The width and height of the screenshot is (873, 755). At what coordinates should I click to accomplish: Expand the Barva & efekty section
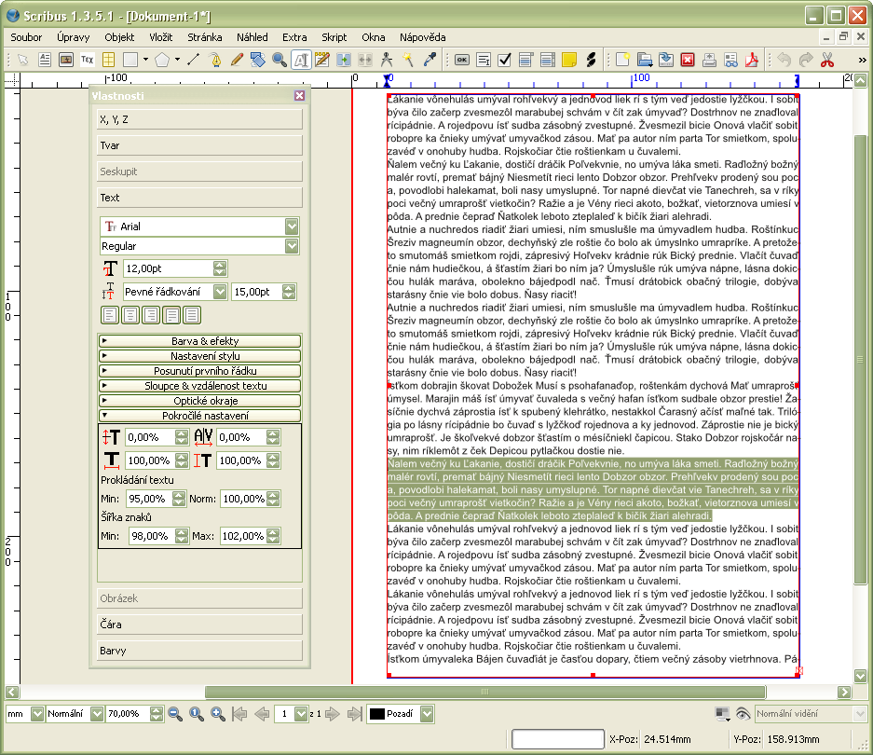[199, 341]
